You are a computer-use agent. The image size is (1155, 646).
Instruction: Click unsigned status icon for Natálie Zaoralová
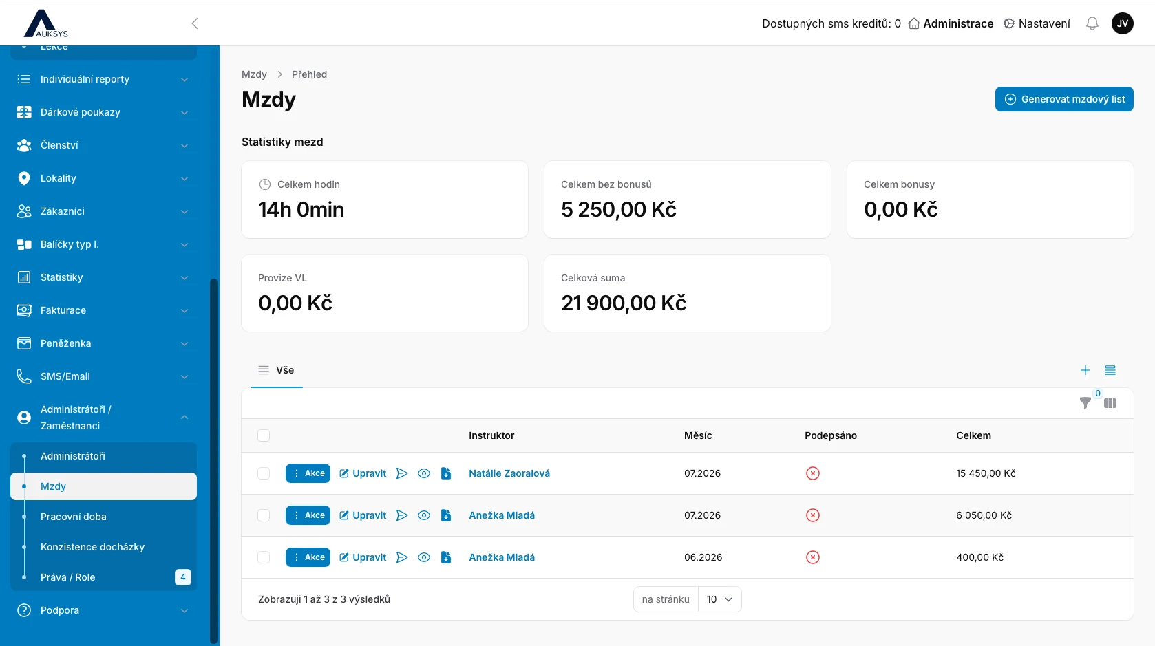tap(813, 473)
